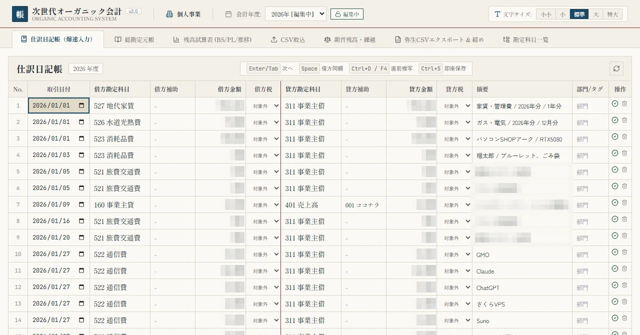Click the circled check on the パソコンSHOPアーク row

tap(615, 136)
